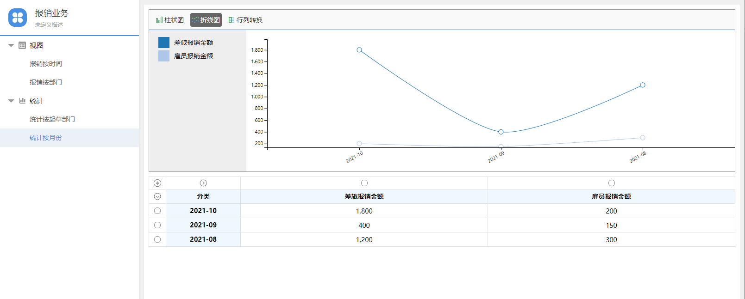Select 统计按起草部门 in sidebar
The image size is (745, 299).
tap(52, 119)
